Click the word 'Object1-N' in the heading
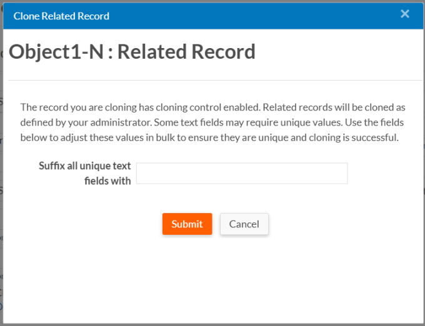The height and width of the screenshot is (326, 425). 56,51
